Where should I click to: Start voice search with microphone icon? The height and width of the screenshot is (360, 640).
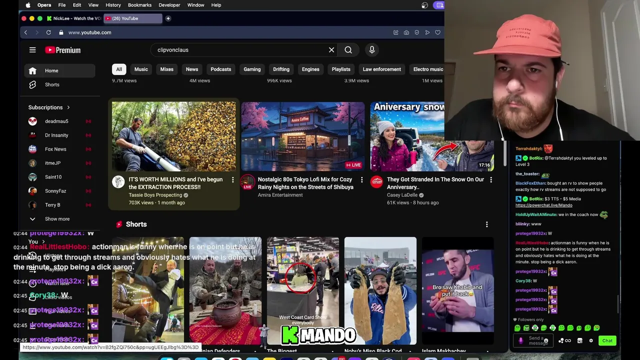[371, 50]
